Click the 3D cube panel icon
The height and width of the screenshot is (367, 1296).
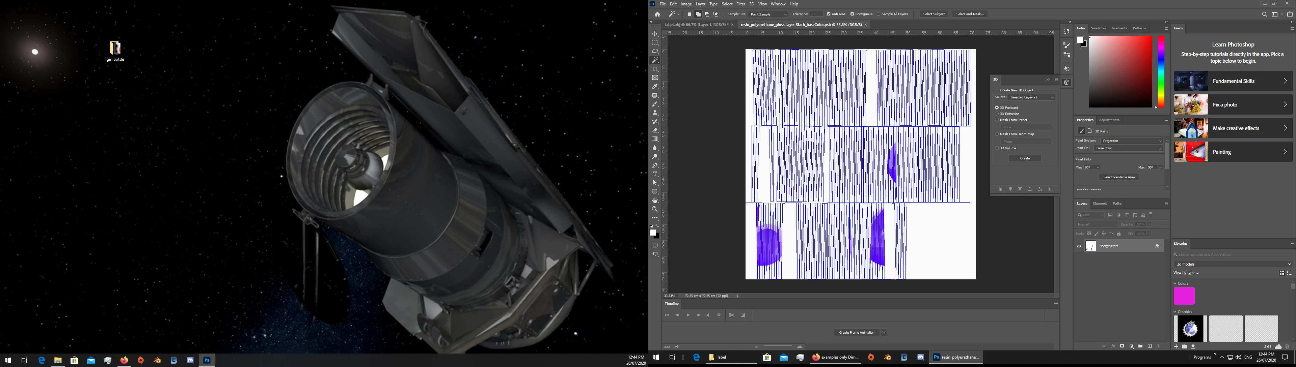[x=1066, y=83]
